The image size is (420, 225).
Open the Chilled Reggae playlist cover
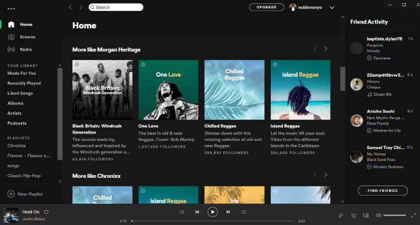234,90
